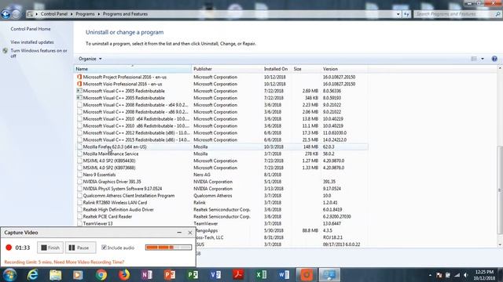Open Excel from the taskbar
Screen dimensions: 503x282
(261, 275)
